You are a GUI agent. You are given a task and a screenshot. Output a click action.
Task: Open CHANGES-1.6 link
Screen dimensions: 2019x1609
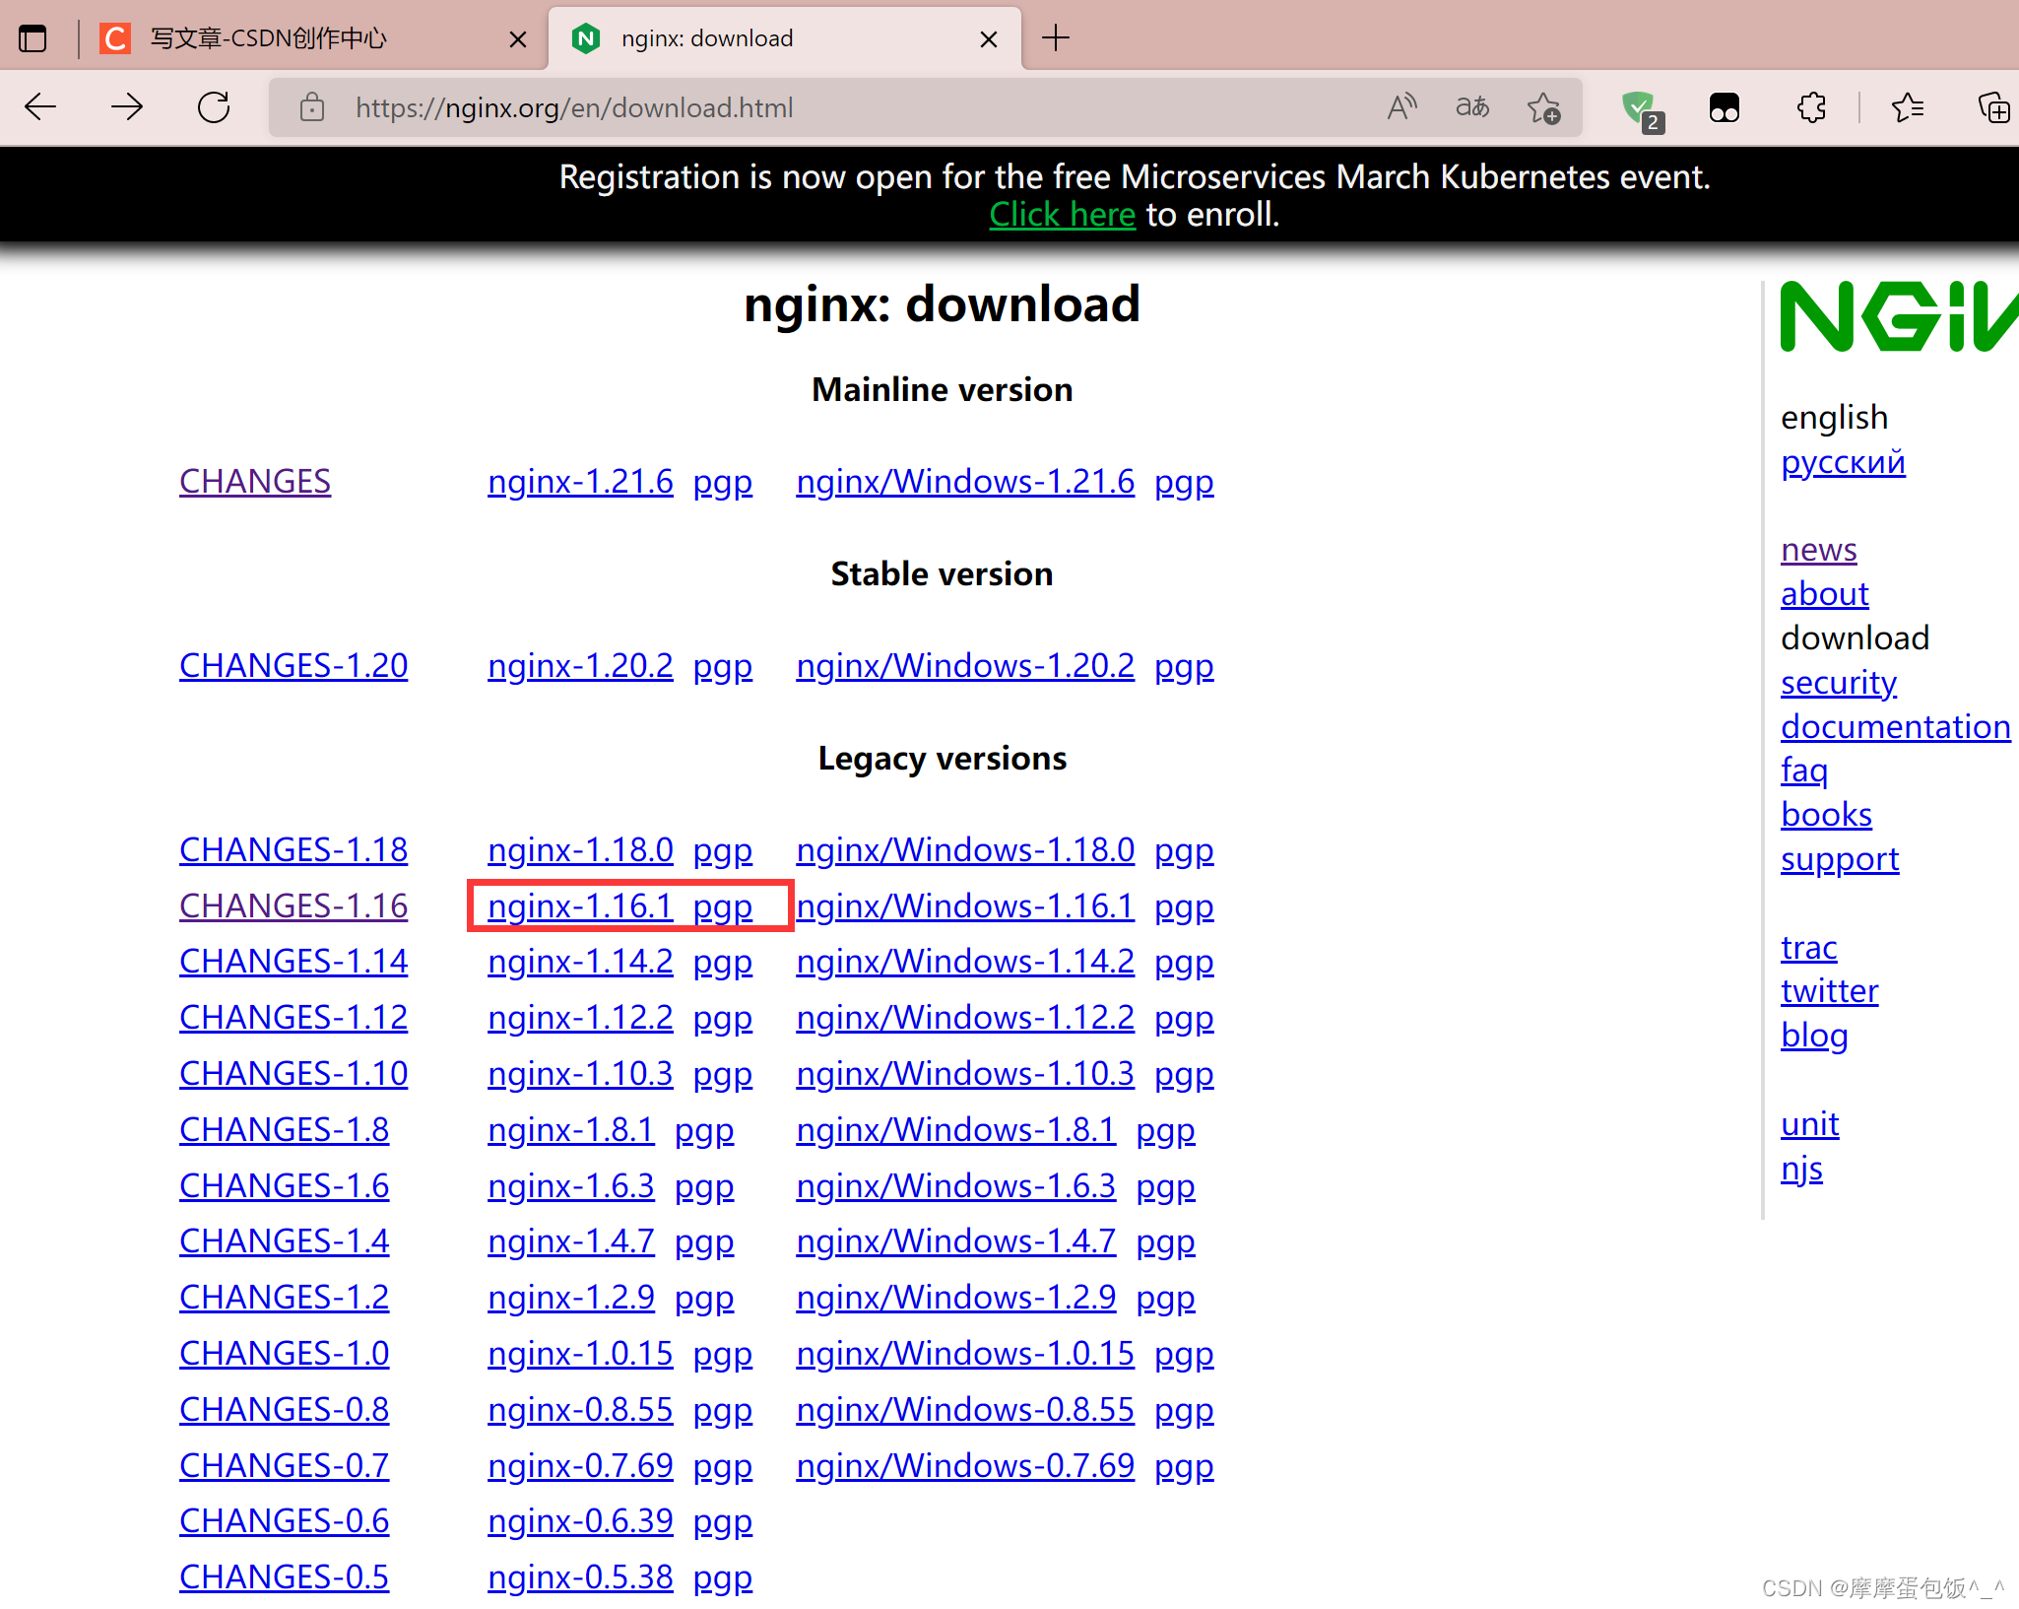click(x=285, y=1185)
